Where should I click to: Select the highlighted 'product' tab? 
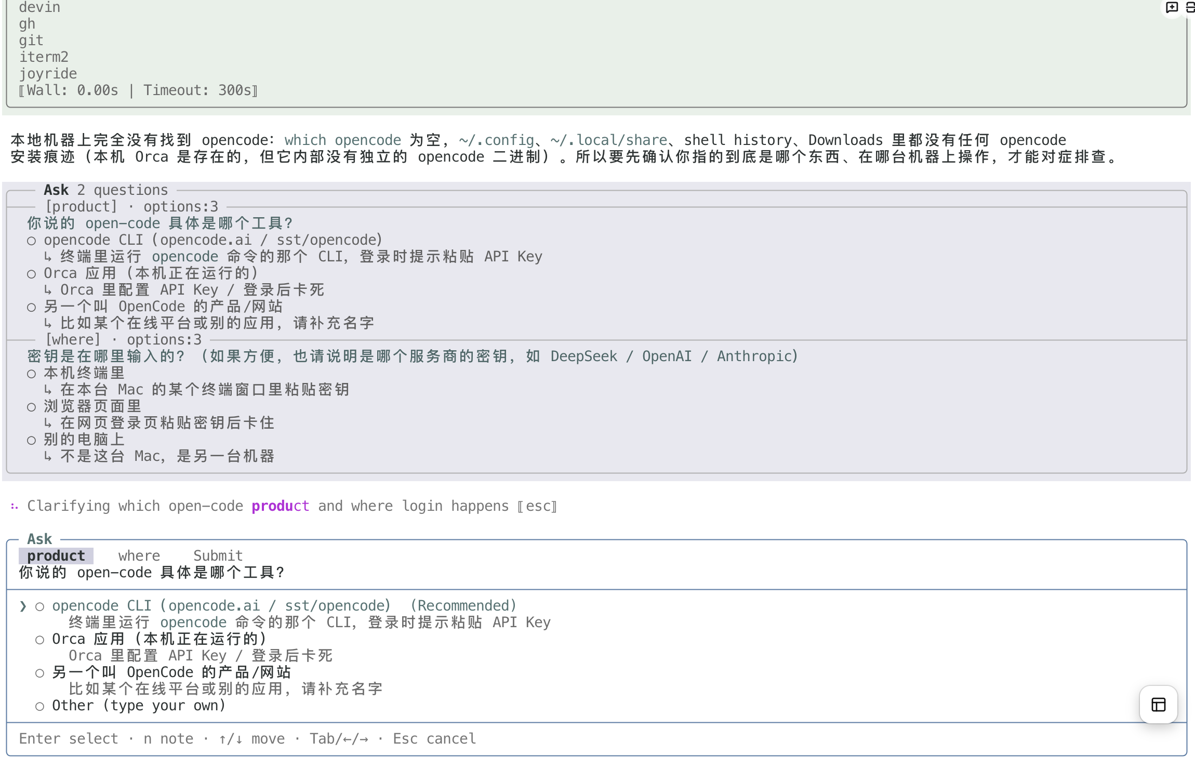[56, 555]
